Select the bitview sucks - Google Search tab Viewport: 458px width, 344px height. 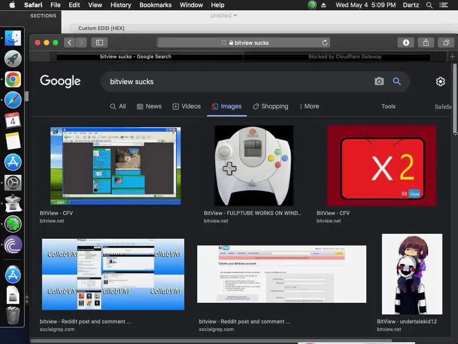(x=136, y=56)
